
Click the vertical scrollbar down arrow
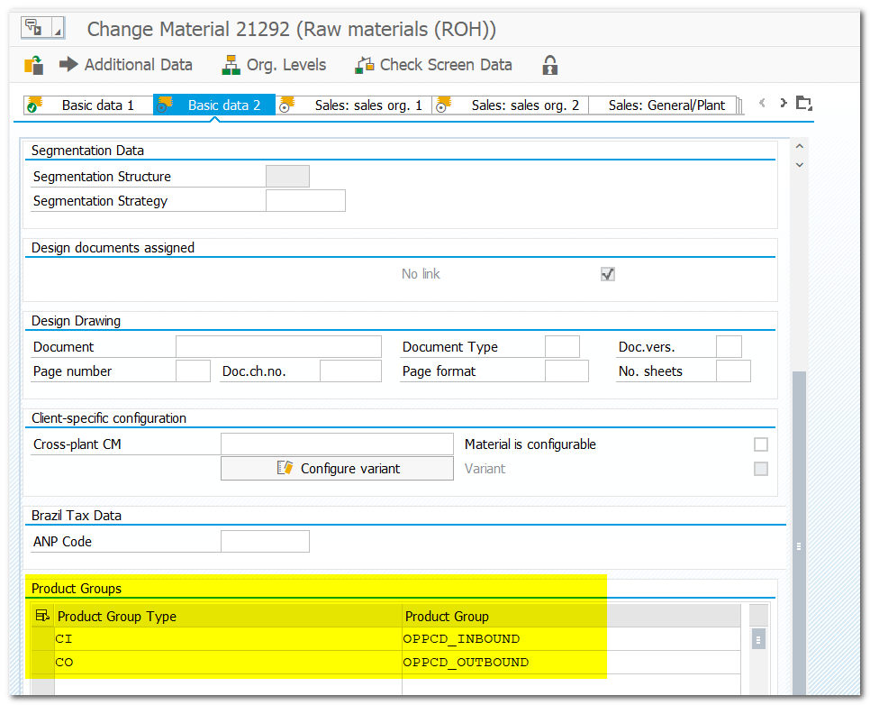(799, 164)
